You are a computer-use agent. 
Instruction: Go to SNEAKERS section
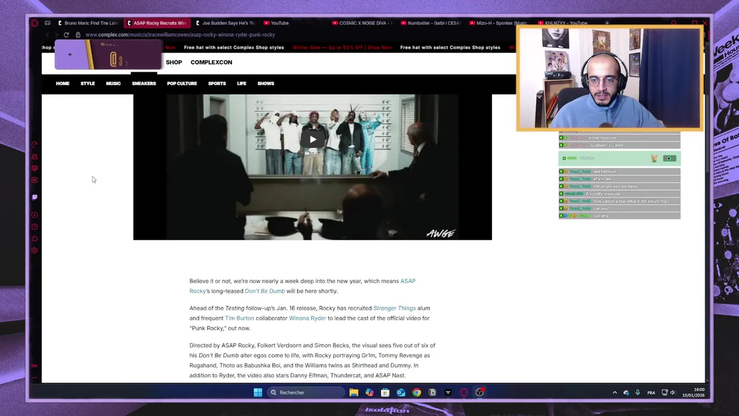pyautogui.click(x=144, y=83)
